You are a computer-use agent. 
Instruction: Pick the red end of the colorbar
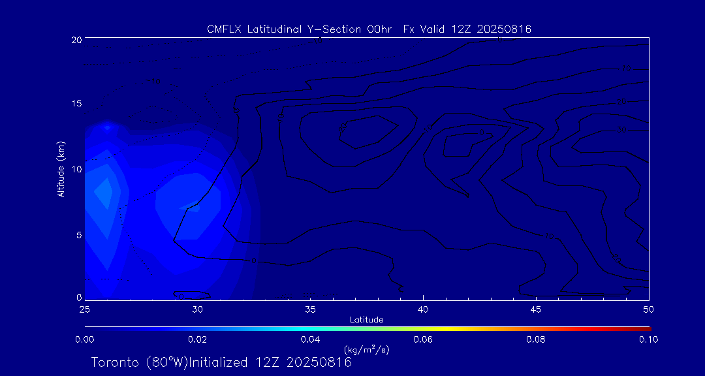[x=645, y=328]
